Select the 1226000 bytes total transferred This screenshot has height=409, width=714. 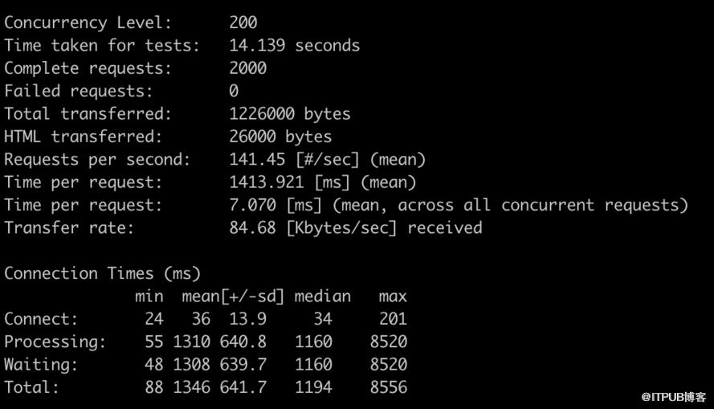(x=290, y=113)
